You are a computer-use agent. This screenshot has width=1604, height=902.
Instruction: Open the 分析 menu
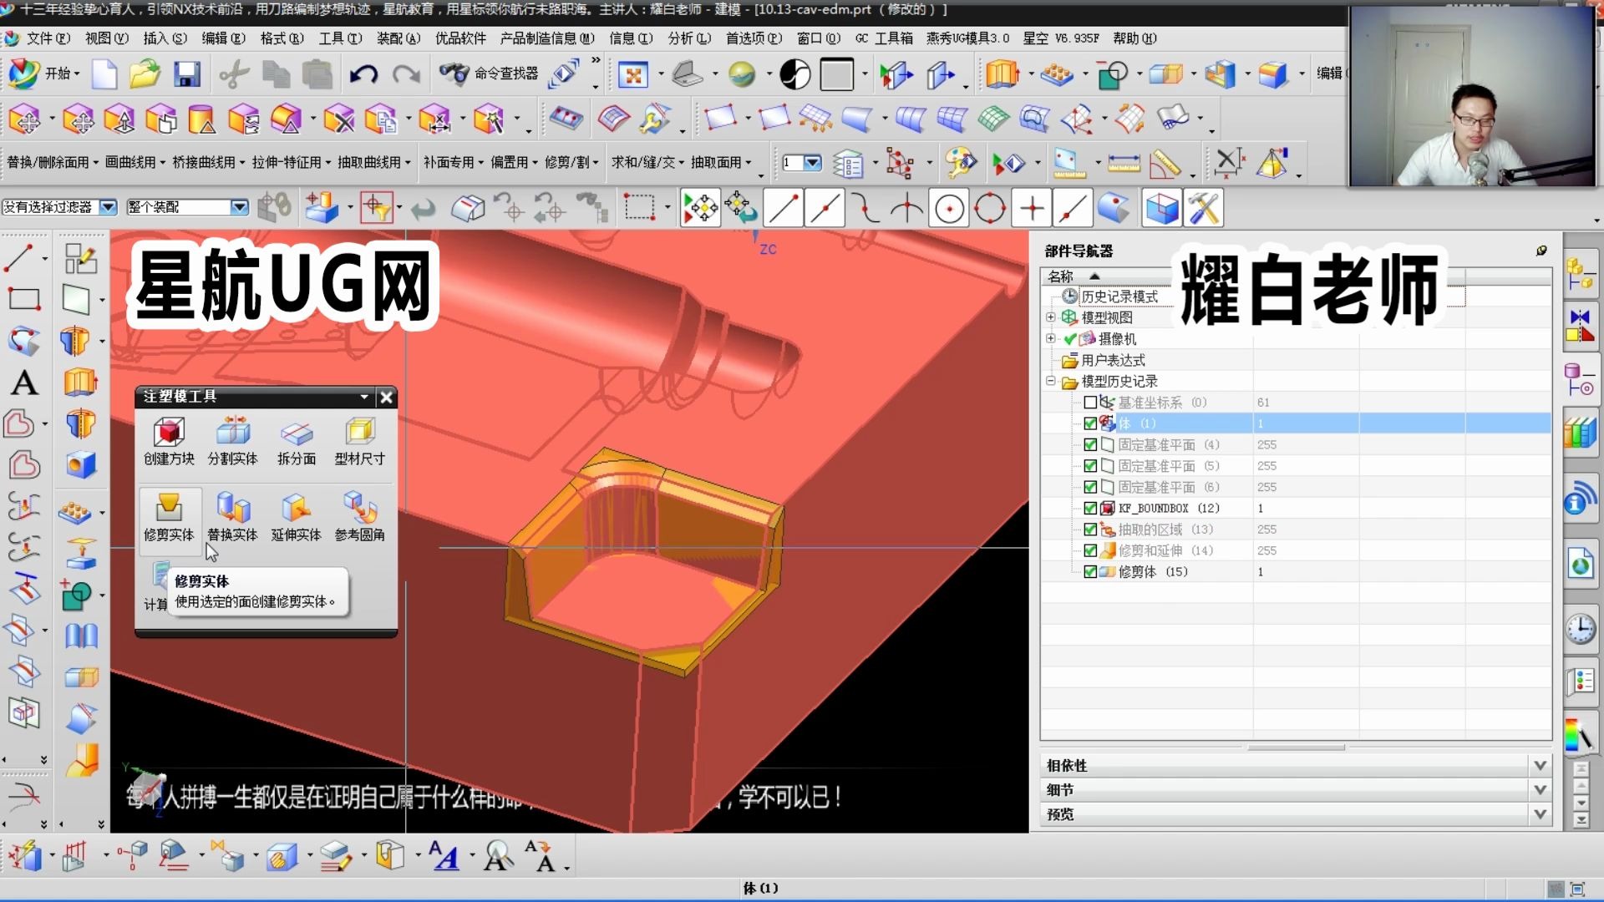click(687, 38)
